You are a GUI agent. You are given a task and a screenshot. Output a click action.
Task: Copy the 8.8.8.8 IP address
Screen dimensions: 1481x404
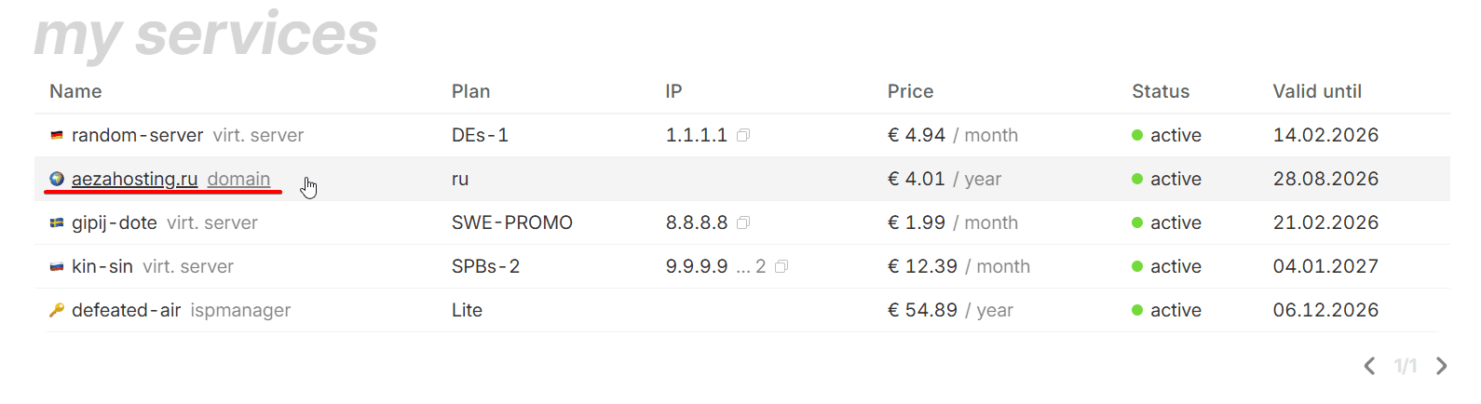[x=743, y=223]
